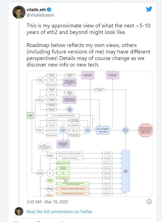Click the tweet text about eth2 roadmap
This screenshot has width=162, height=222.
88,45
